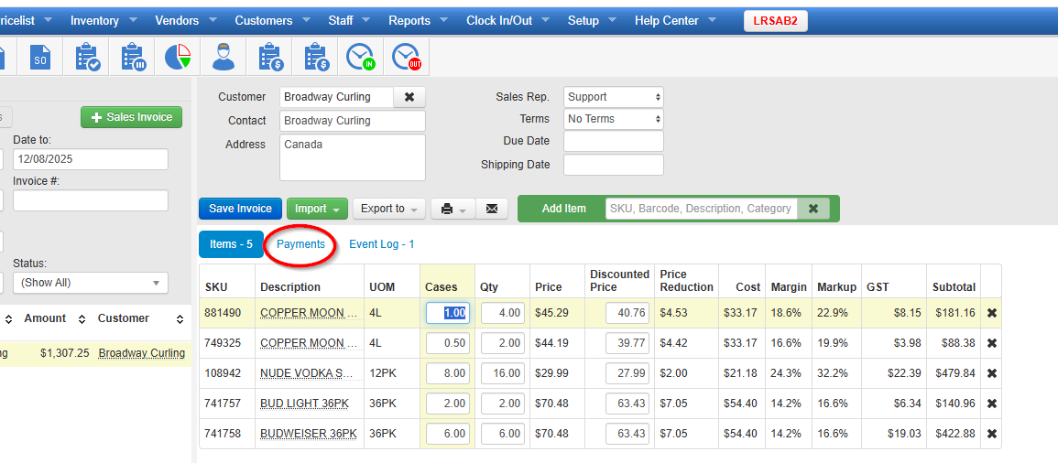
Task: Remove the SKU 881490 line item
Action: (x=991, y=313)
